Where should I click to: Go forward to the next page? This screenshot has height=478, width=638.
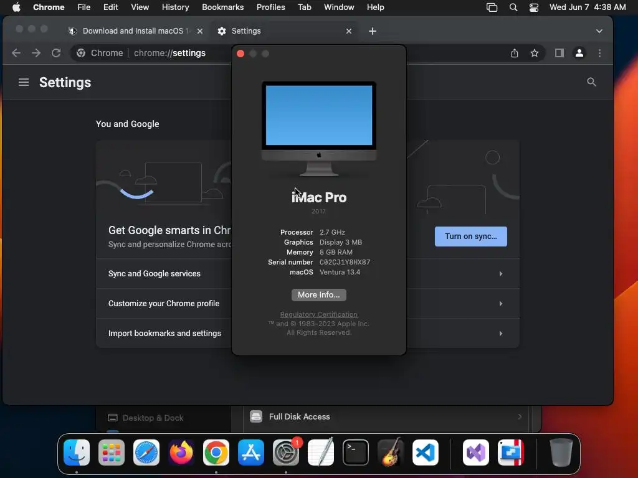(36, 53)
